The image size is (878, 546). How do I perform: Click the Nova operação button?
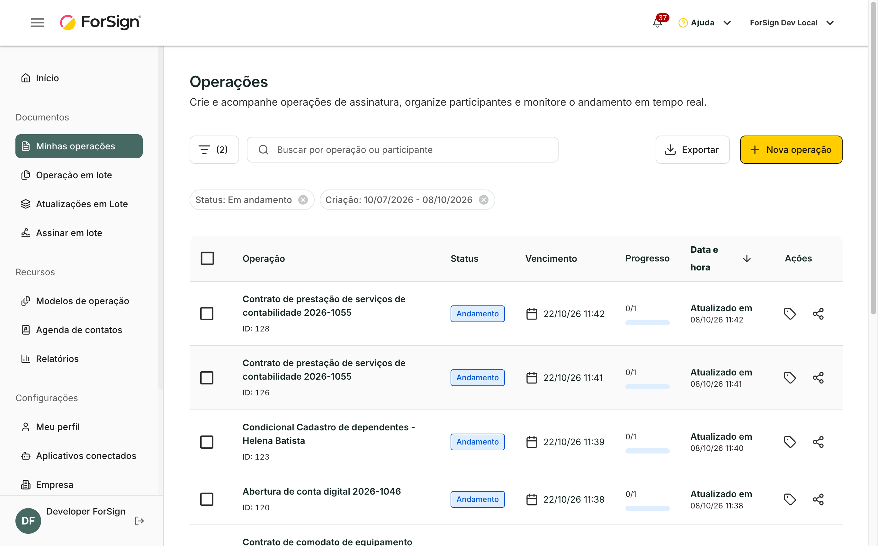click(x=791, y=149)
